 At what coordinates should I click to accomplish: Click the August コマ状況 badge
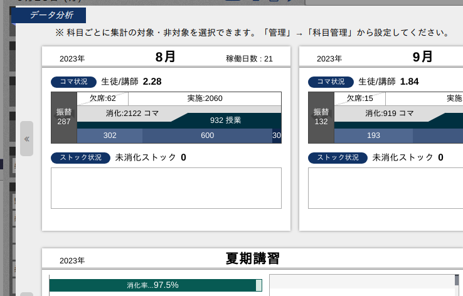tap(73, 82)
